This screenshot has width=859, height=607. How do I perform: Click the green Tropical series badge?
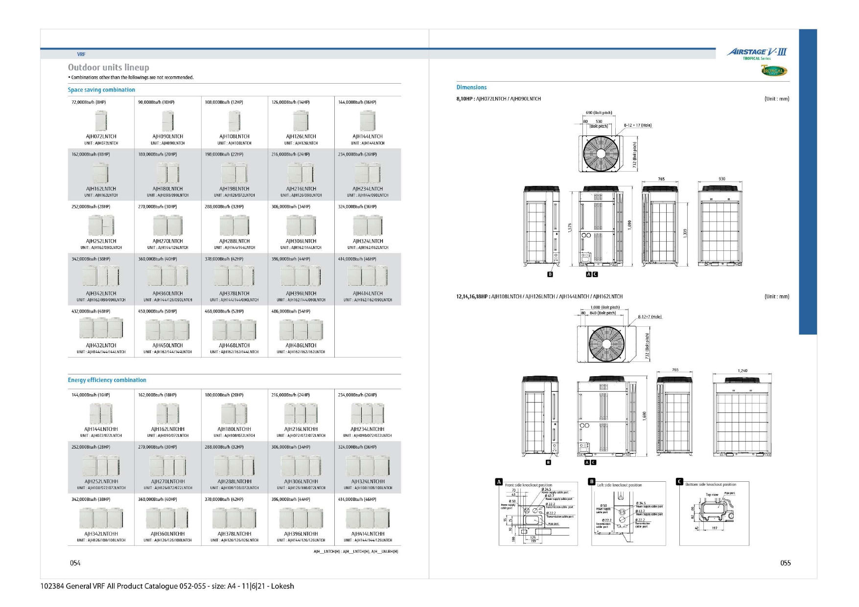coord(774,71)
